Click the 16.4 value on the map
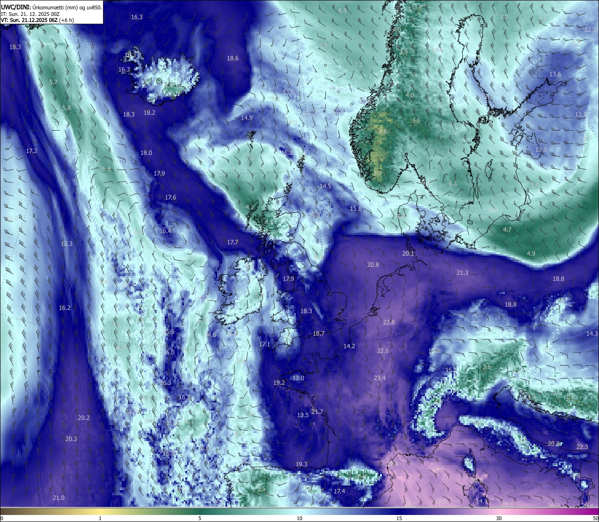Image resolution: width=599 pixels, height=522 pixels. (x=165, y=231)
